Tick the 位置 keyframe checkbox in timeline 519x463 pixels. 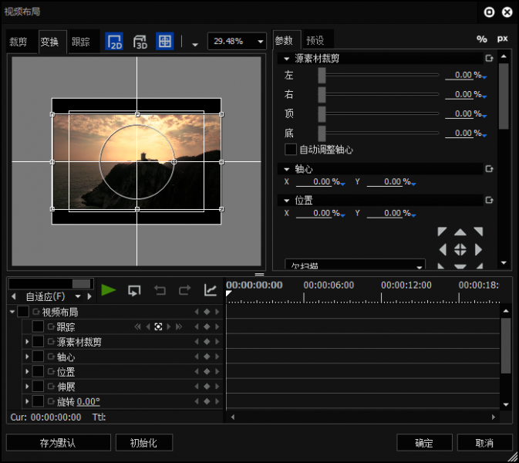pos(38,372)
